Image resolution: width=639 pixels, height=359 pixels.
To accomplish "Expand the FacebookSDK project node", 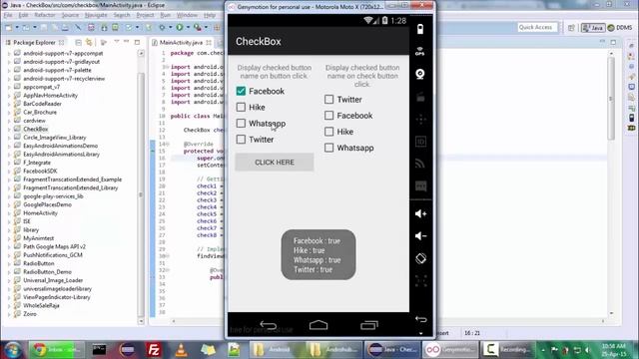I will (9, 171).
